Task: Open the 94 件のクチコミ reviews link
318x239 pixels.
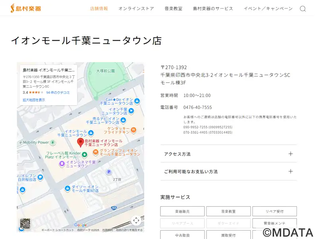Action: tap(58, 92)
